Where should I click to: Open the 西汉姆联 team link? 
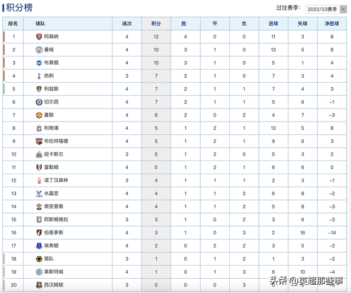click(54, 285)
